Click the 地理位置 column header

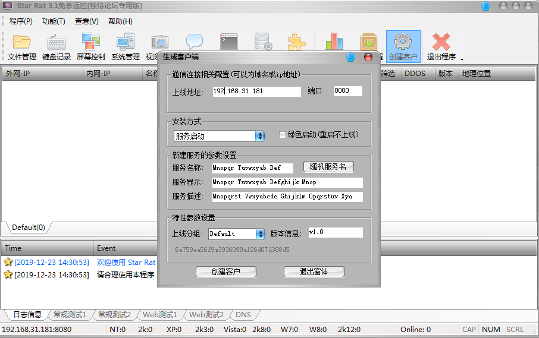pos(497,74)
